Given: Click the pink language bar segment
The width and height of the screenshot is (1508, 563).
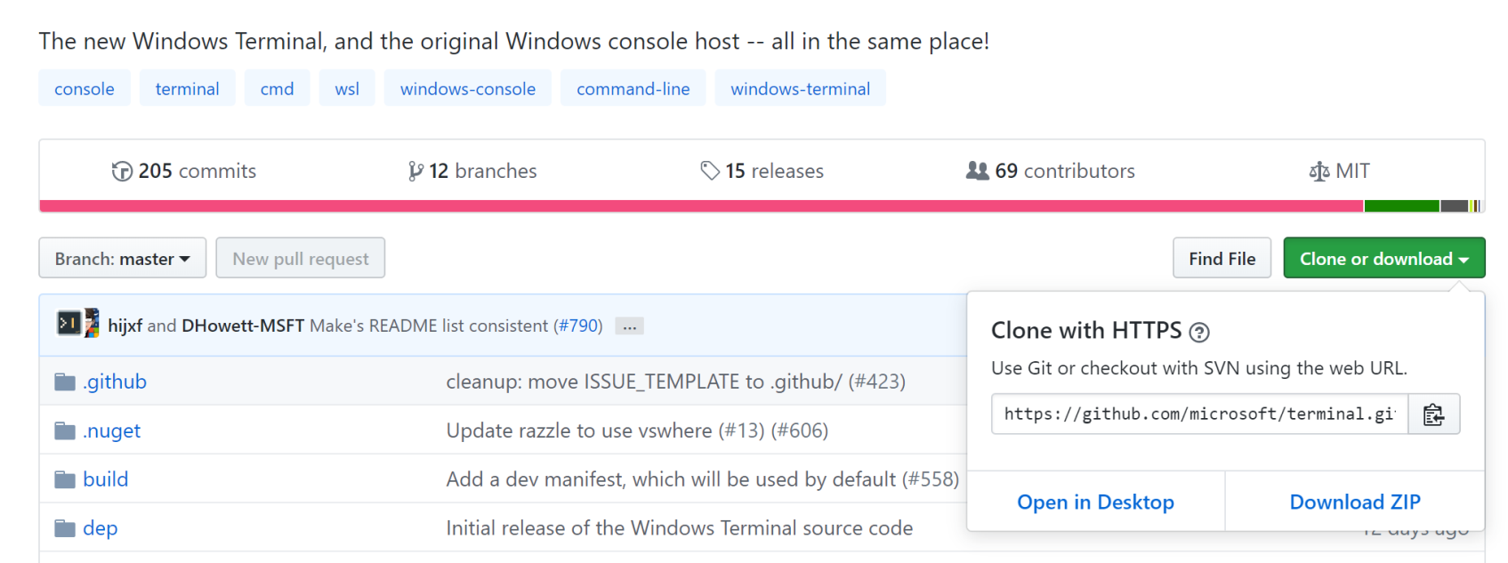Looking at the screenshot, I should [x=694, y=206].
